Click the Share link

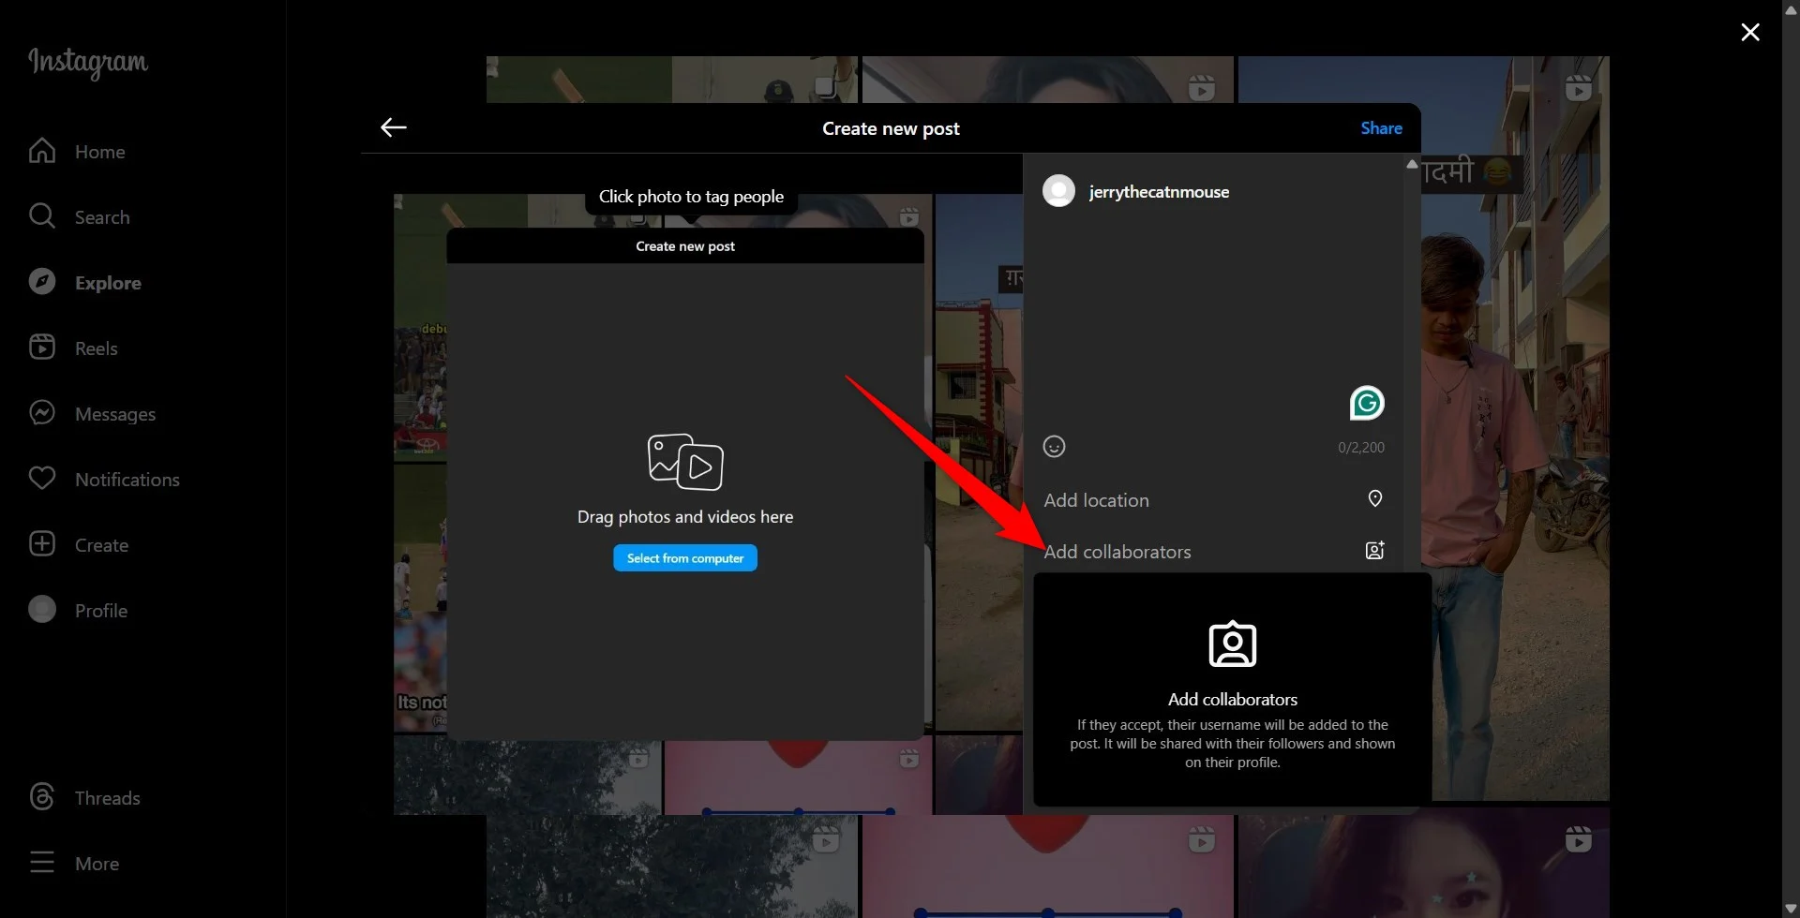point(1381,128)
